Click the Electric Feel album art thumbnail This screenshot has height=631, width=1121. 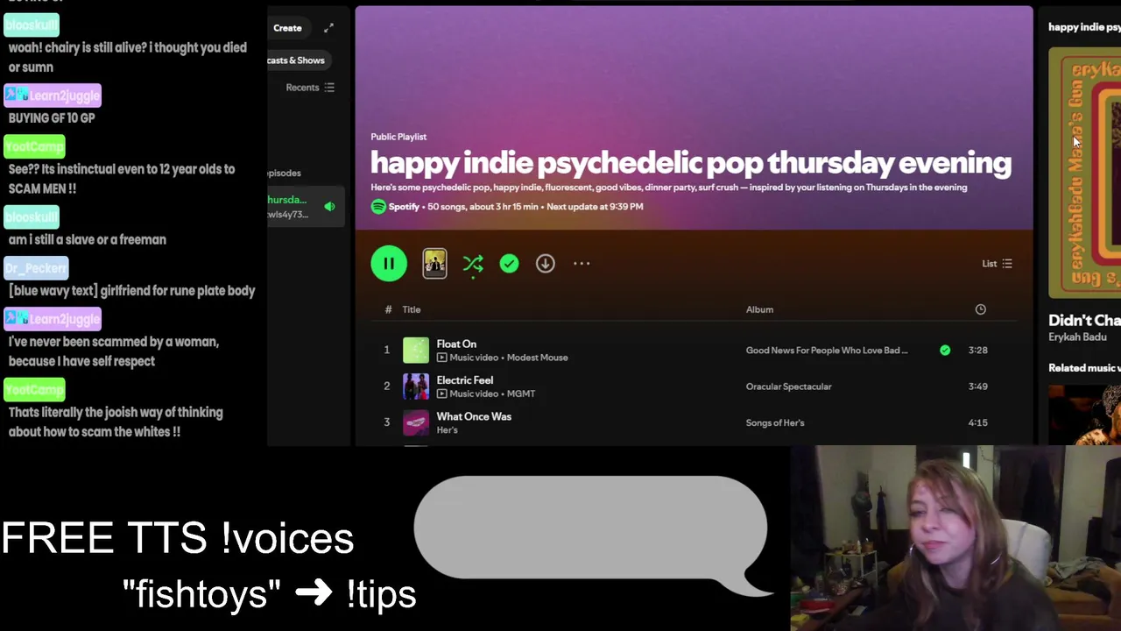(416, 386)
